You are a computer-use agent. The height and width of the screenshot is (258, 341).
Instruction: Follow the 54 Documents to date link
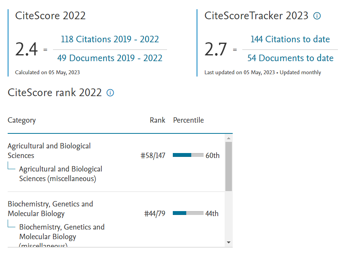pyautogui.click(x=290, y=58)
